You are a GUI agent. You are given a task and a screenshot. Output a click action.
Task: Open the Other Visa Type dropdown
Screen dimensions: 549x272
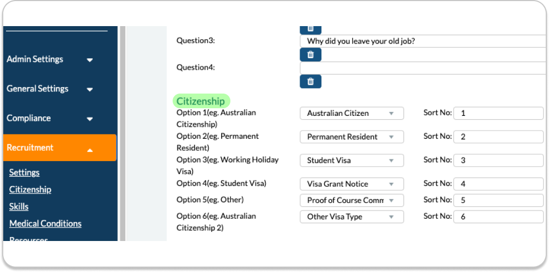click(351, 217)
